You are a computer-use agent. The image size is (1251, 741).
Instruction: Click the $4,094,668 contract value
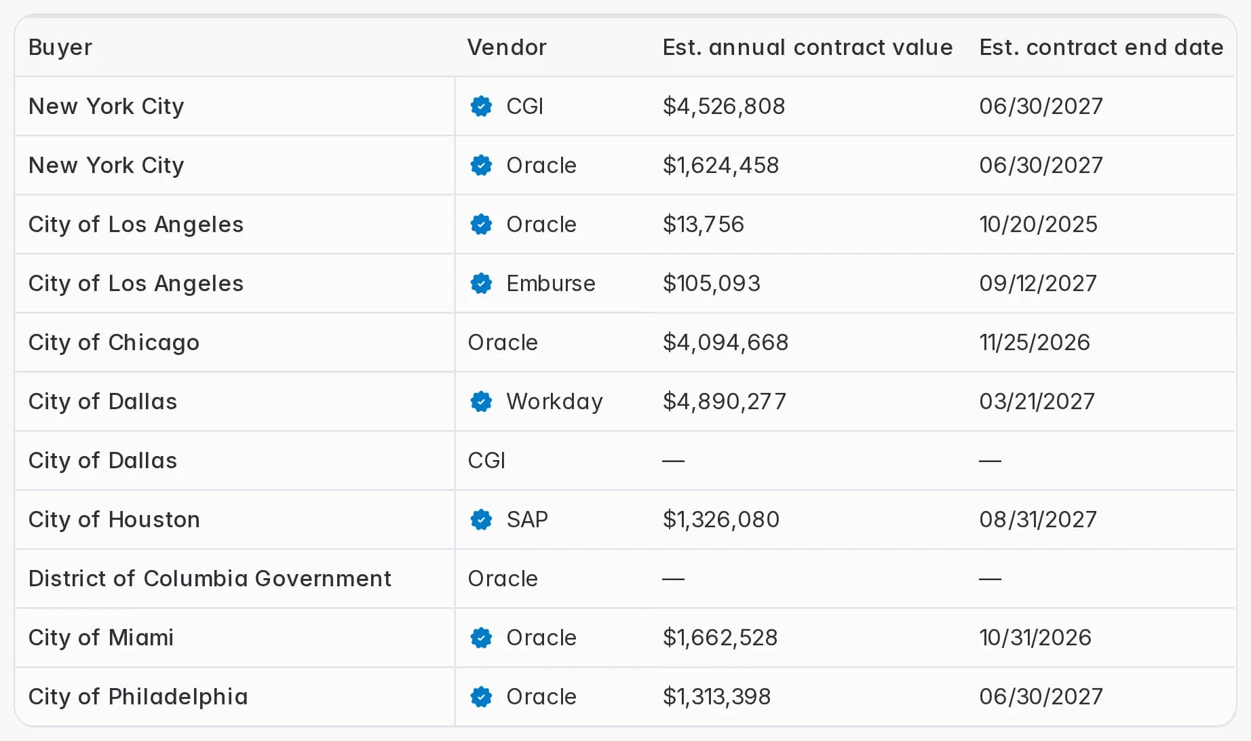pos(726,343)
